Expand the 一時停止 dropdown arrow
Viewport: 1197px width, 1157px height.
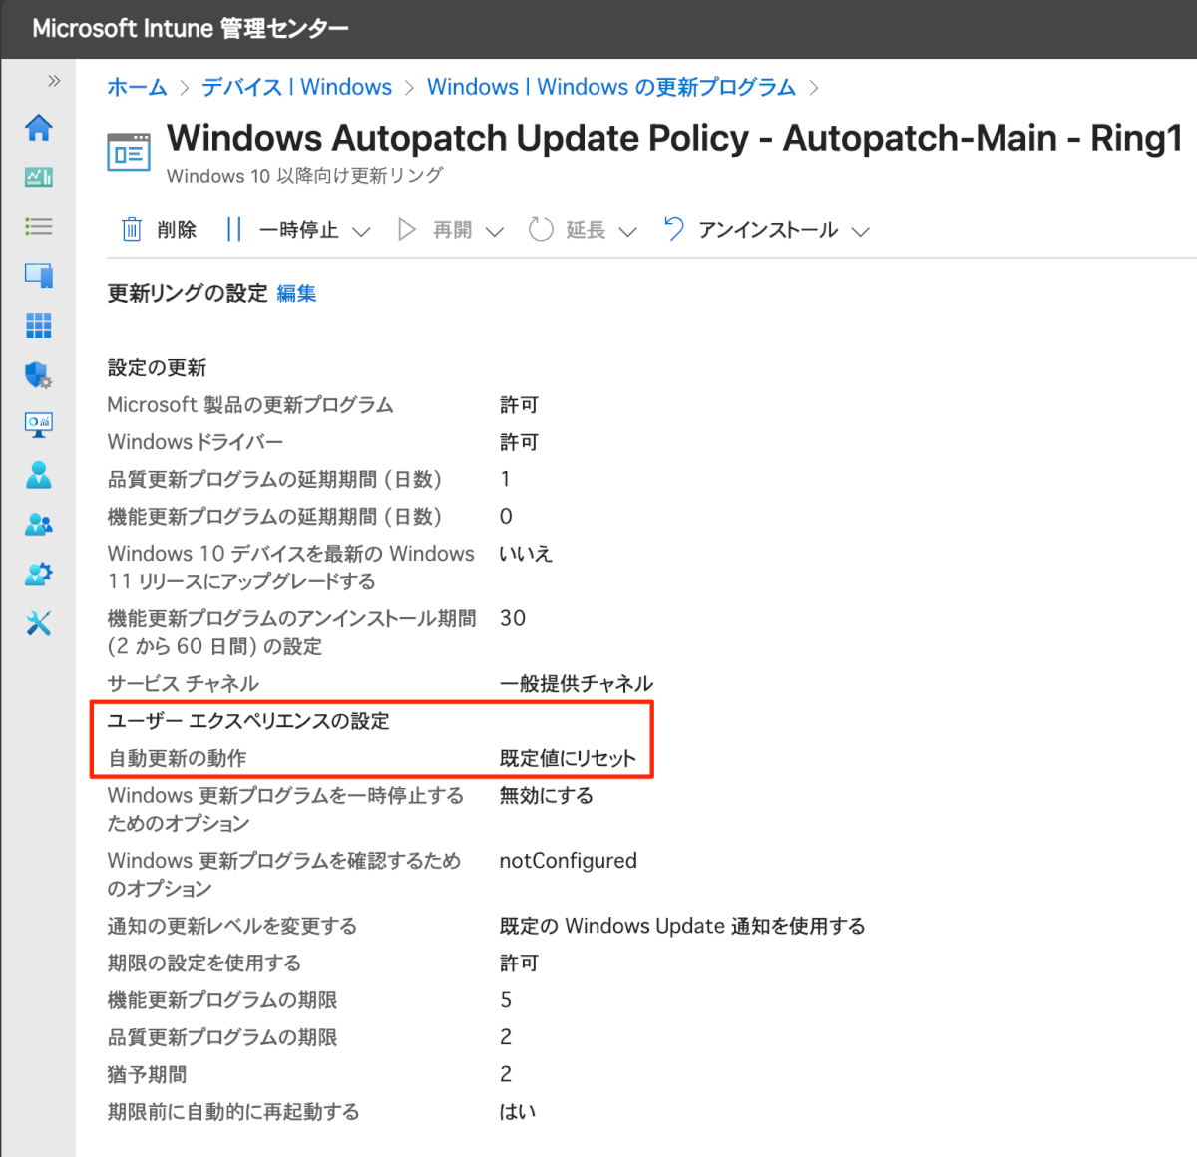362,232
